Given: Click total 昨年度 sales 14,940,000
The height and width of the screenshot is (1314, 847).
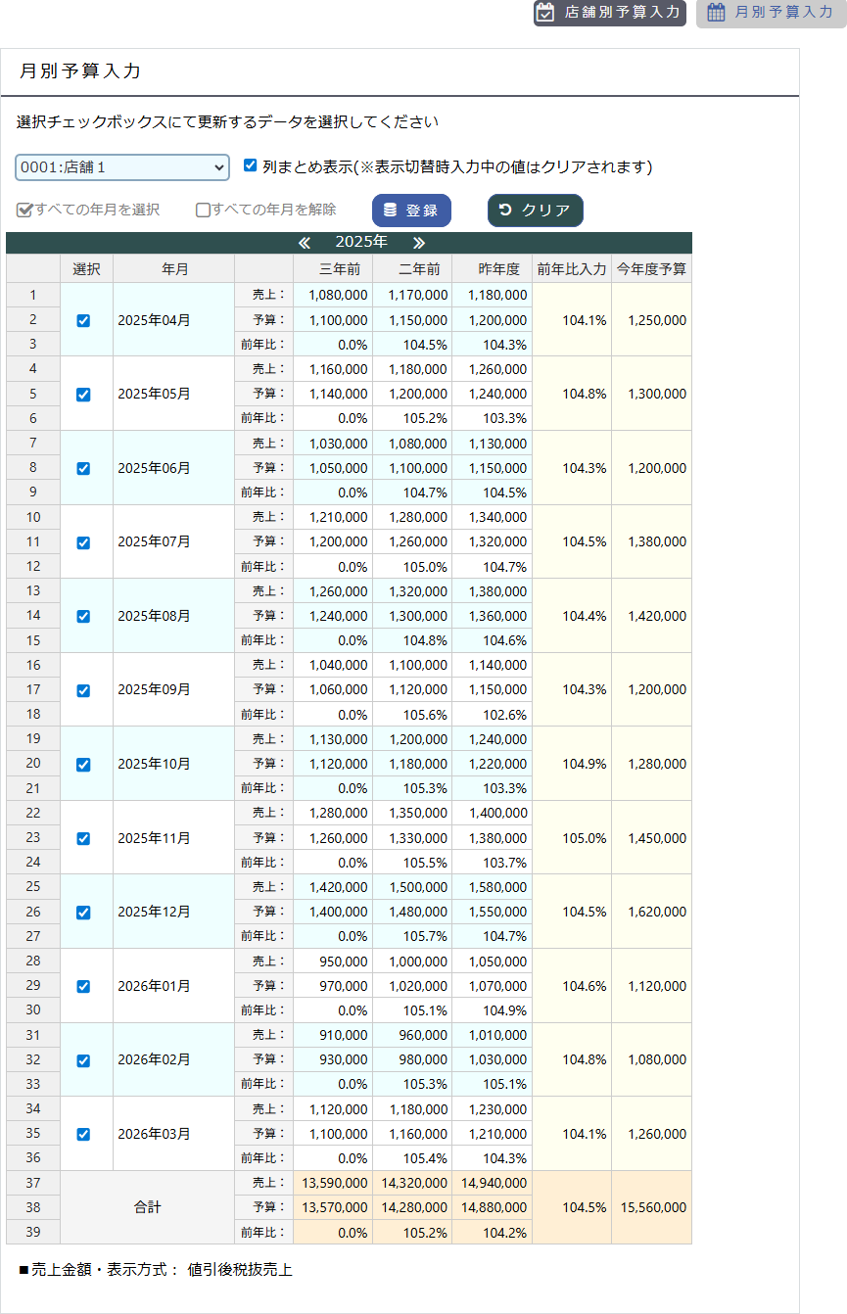Looking at the screenshot, I should (x=493, y=1183).
